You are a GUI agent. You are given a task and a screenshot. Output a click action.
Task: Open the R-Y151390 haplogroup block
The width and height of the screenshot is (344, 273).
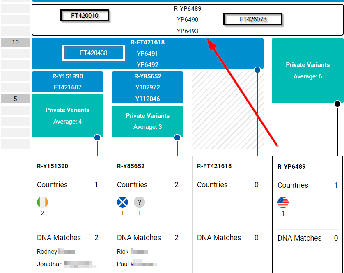[67, 76]
